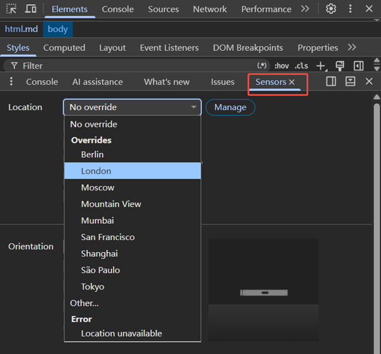Open the Issues drawer tab
The width and height of the screenshot is (381, 354).
pyautogui.click(x=223, y=82)
